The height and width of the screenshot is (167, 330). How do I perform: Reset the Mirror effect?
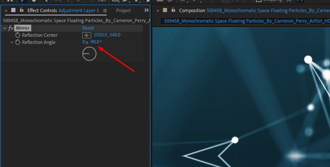88,28
